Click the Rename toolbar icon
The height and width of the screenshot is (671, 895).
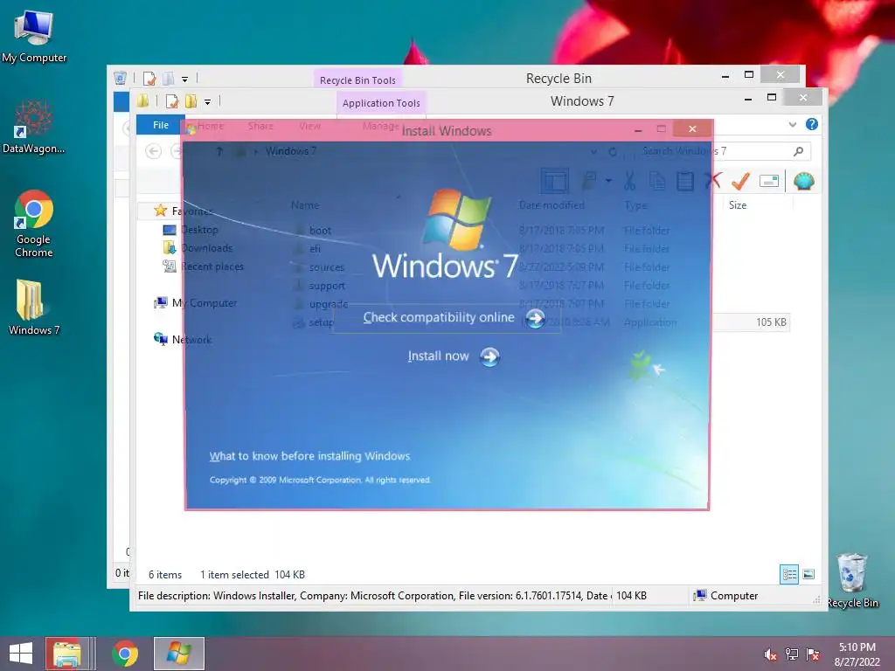tap(769, 182)
